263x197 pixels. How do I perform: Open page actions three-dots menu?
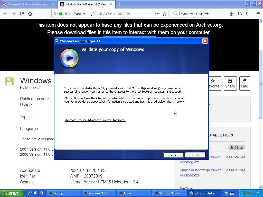point(157,14)
